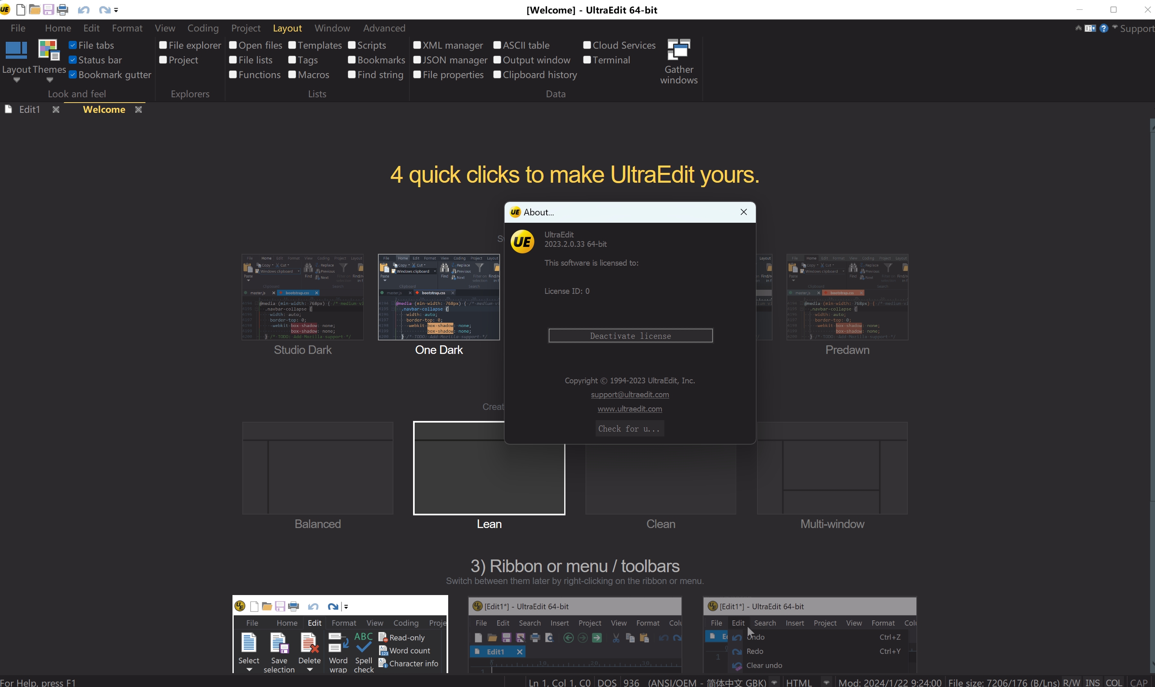Expand the Layout button dropdown arrow
Screen dimensions: 1155x687
coord(17,80)
